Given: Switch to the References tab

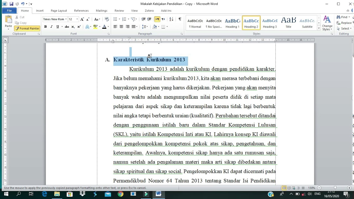Looking at the screenshot, I should point(81,11).
